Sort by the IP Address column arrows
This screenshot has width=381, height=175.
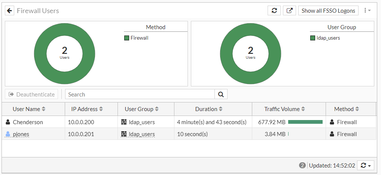coord(101,109)
